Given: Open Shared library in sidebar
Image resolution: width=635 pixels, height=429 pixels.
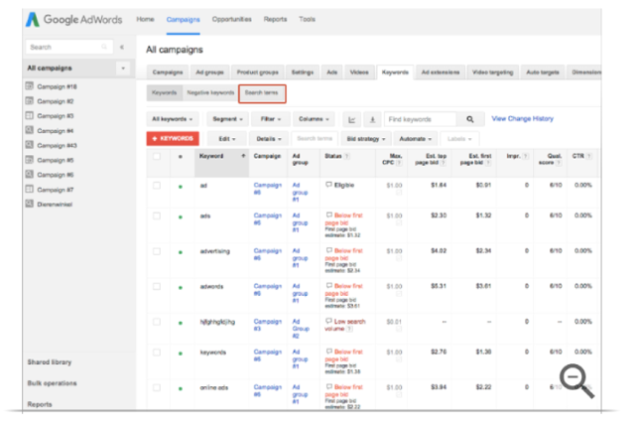Looking at the screenshot, I should coord(50,362).
